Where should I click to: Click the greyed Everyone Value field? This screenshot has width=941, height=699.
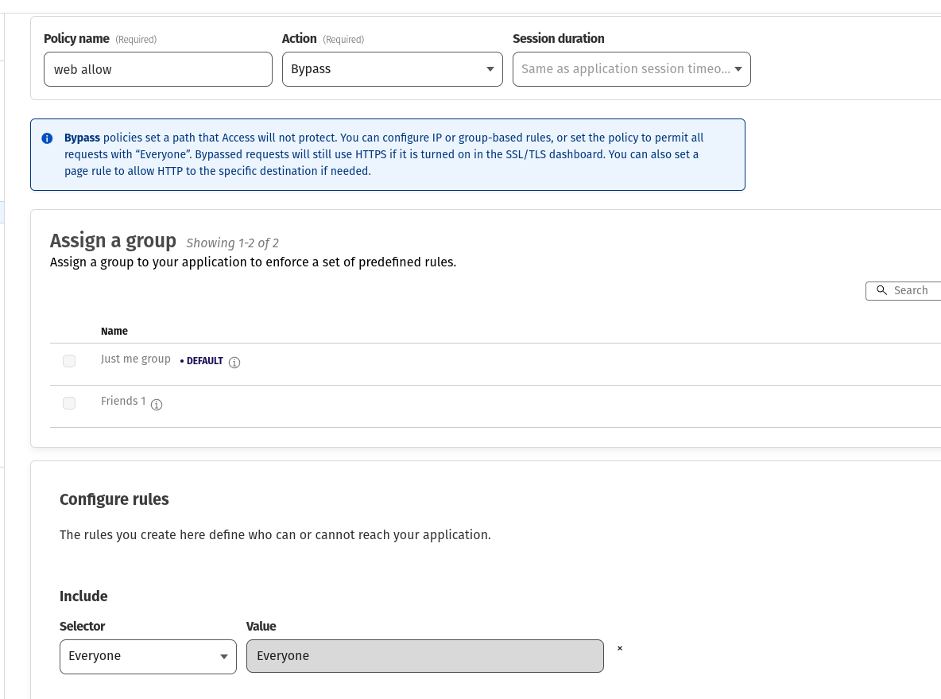[424, 657]
